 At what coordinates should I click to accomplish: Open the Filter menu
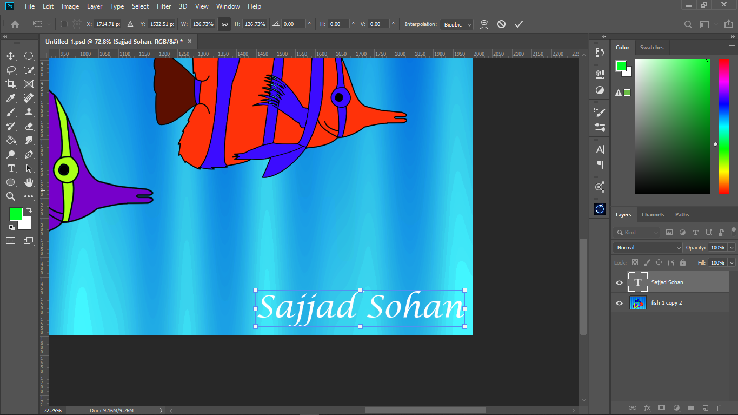[x=163, y=6]
